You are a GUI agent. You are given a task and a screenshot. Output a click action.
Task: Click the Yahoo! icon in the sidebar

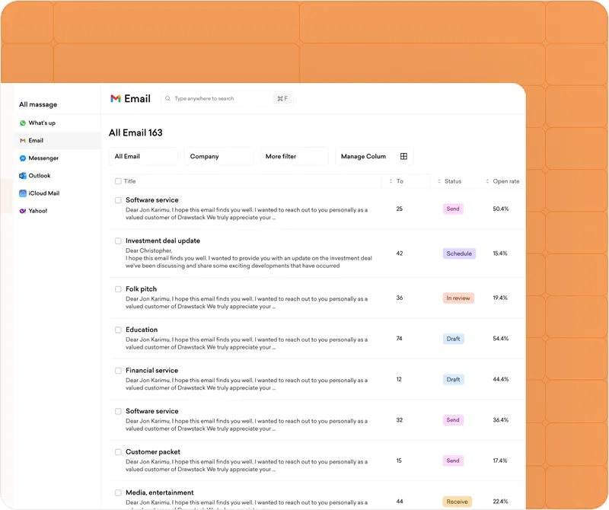(x=23, y=211)
